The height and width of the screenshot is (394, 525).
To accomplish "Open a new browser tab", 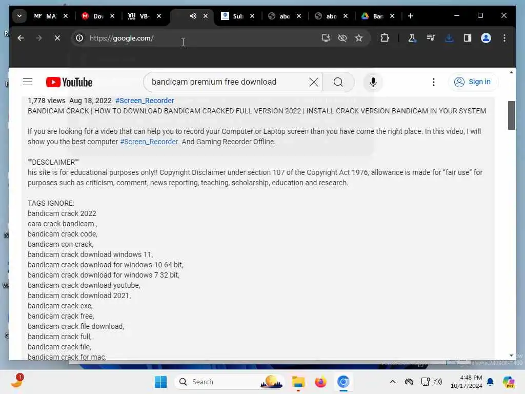I will coord(411,16).
